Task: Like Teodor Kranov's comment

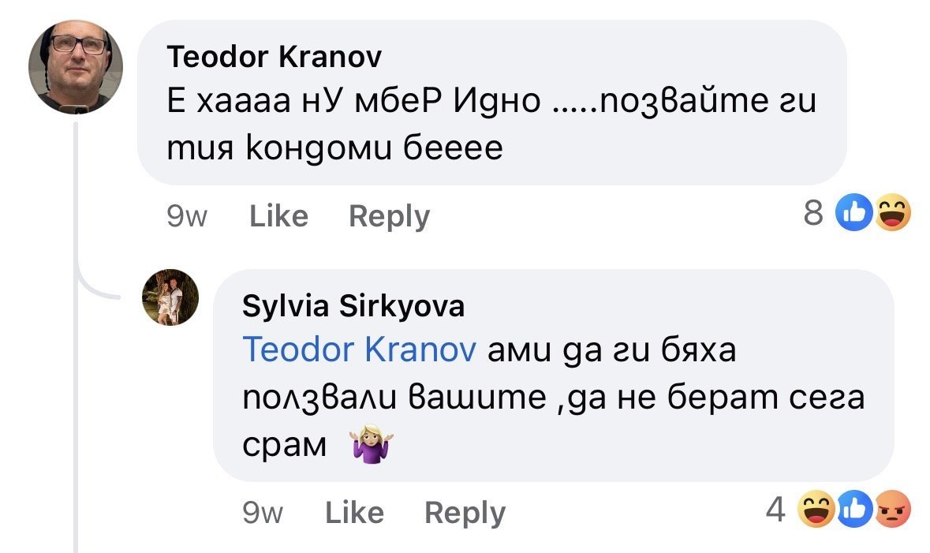Action: [278, 215]
